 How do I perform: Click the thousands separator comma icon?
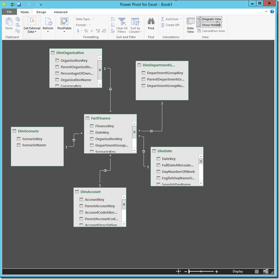tap(92, 31)
